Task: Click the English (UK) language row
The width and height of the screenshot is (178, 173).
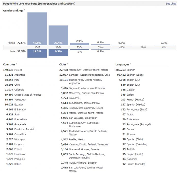Action: click(130, 85)
